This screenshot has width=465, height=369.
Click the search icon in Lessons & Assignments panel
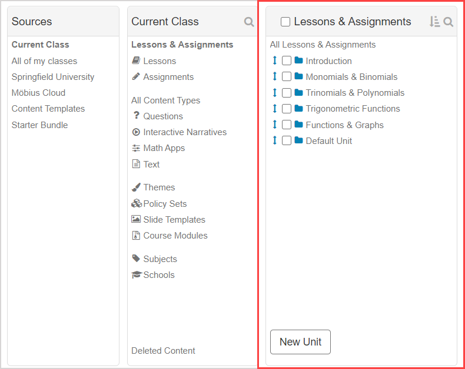click(x=449, y=22)
